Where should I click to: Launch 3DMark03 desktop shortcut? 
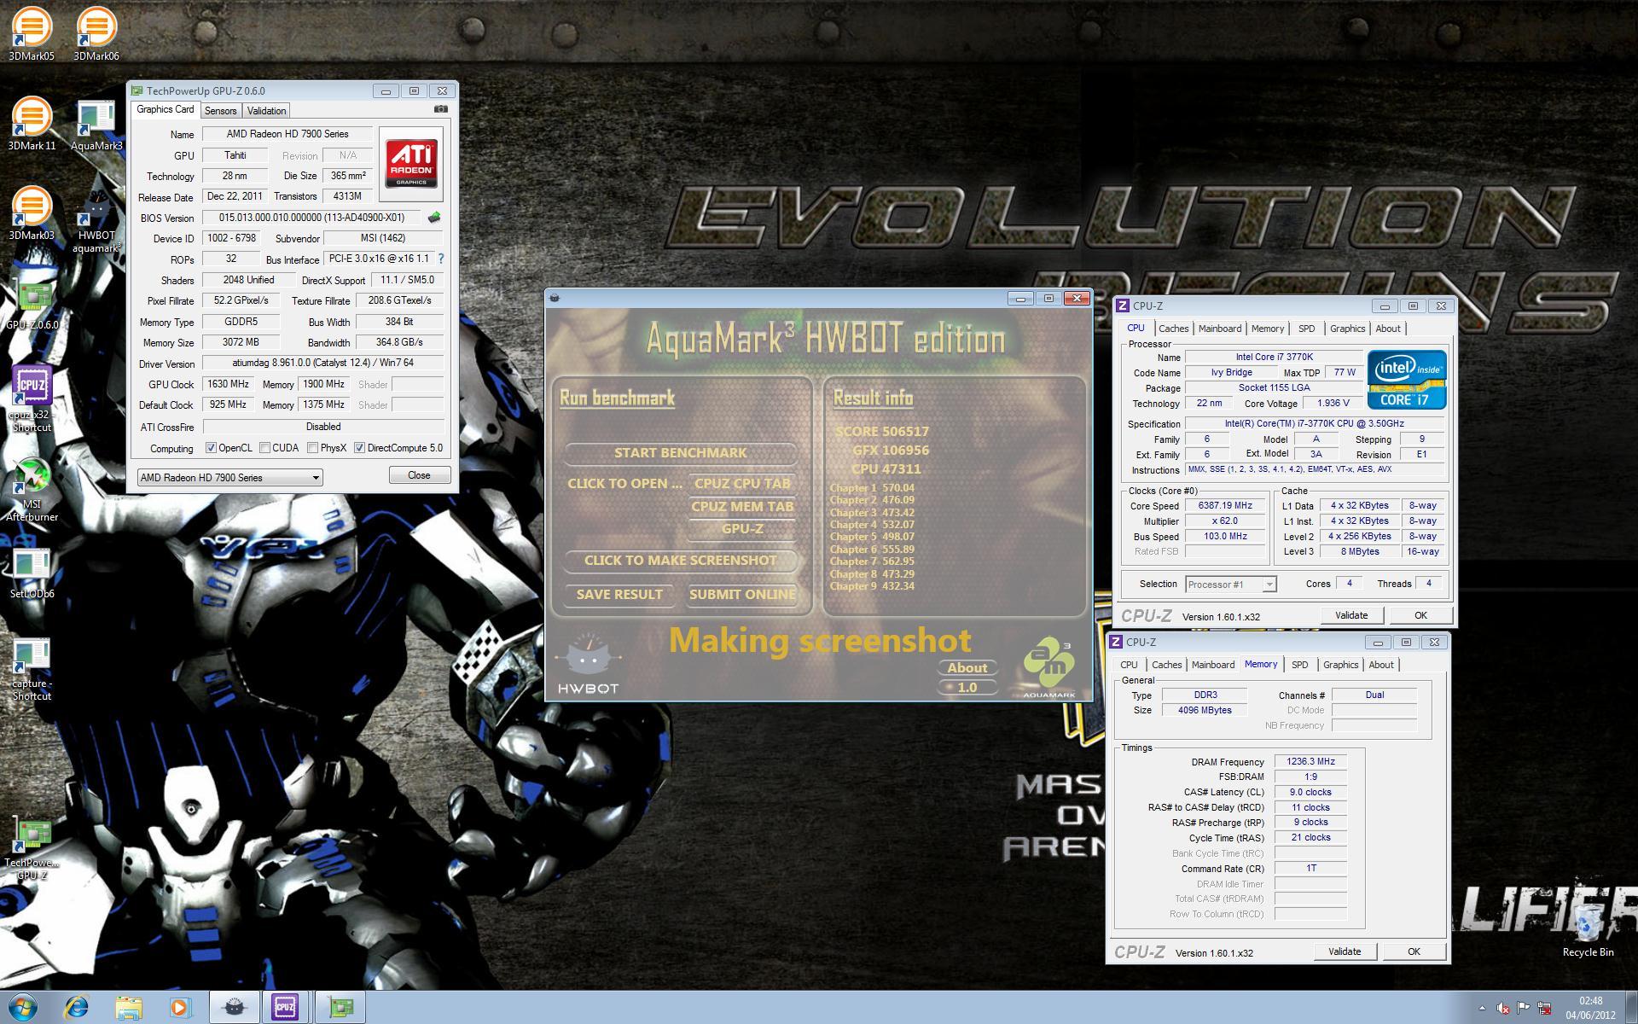click(32, 213)
